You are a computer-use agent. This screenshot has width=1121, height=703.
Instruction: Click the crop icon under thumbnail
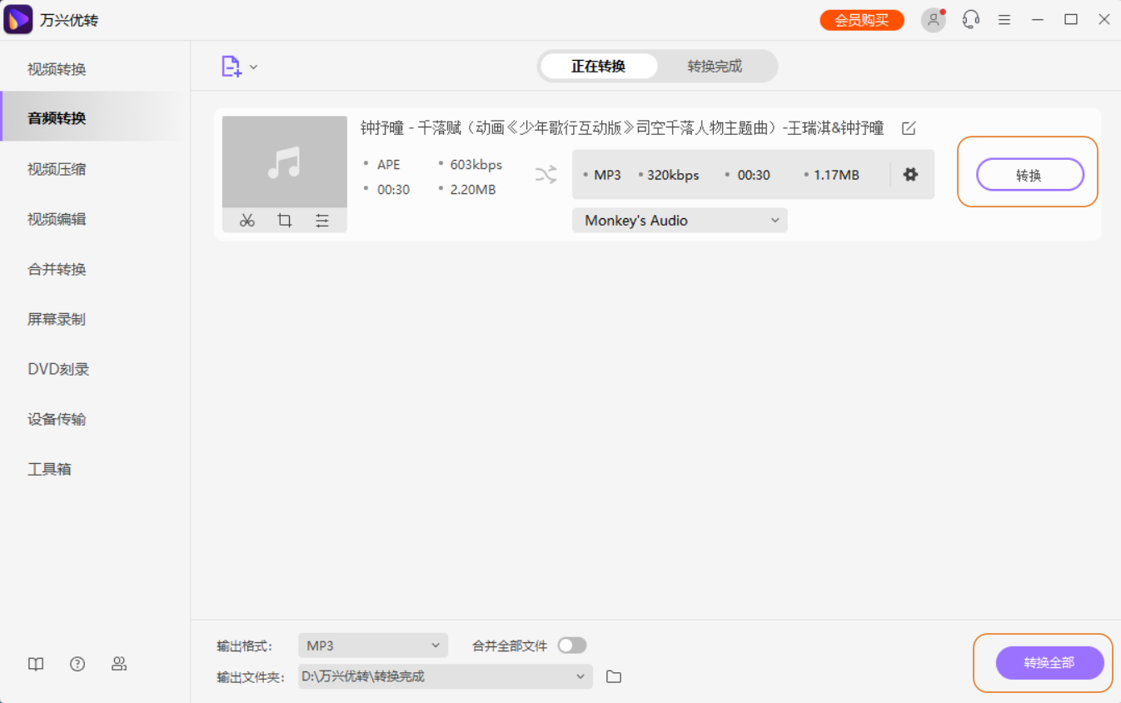tap(285, 221)
